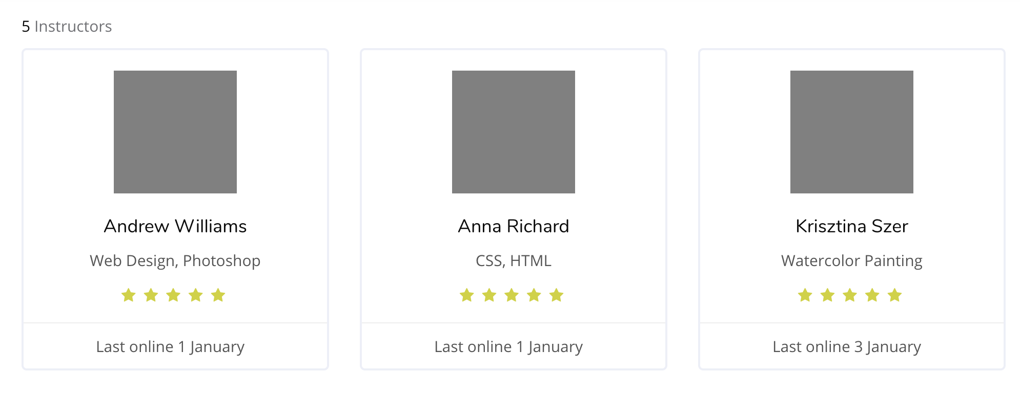Open Andrew Williams' profile photo

click(175, 132)
